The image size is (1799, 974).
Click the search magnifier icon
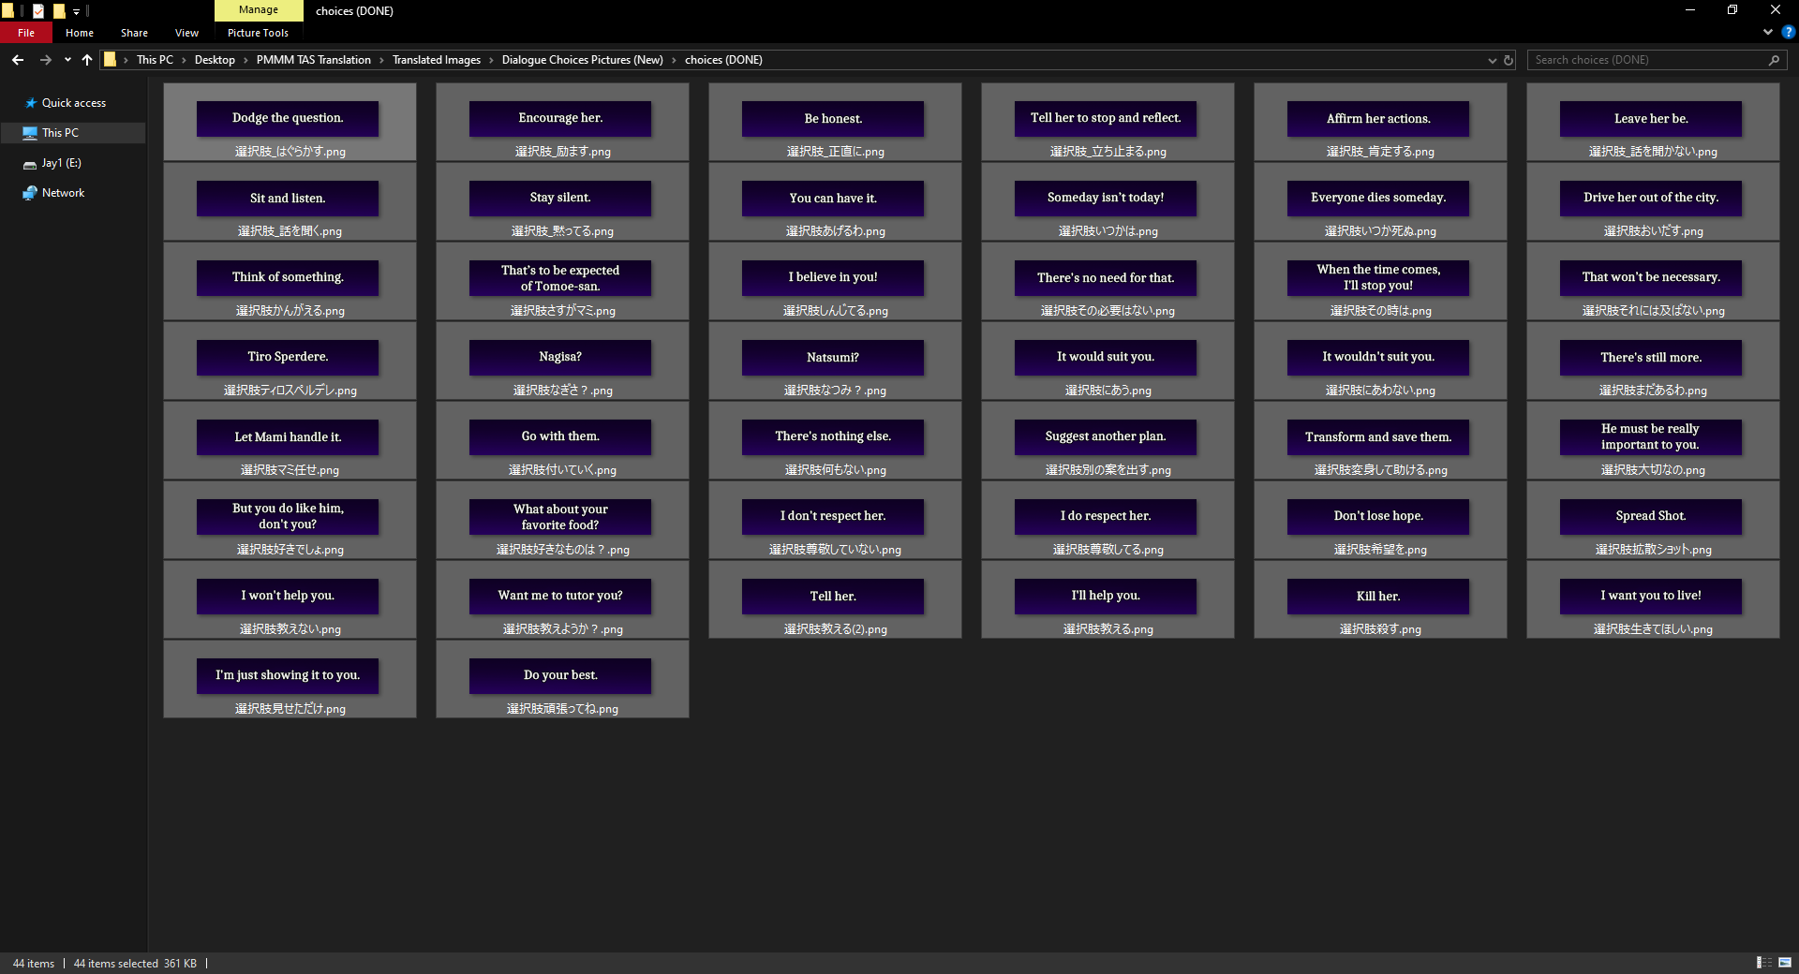(1774, 60)
